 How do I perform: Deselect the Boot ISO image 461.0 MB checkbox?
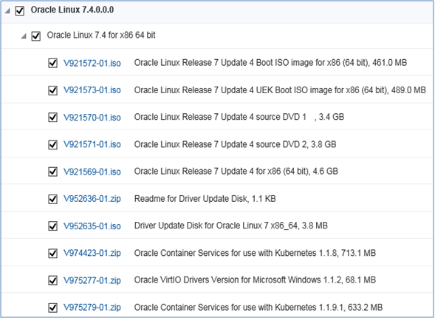coord(52,63)
